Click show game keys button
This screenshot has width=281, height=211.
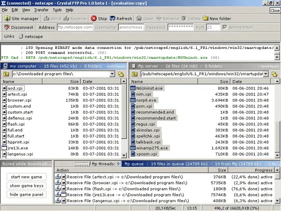pyautogui.click(x=26, y=186)
